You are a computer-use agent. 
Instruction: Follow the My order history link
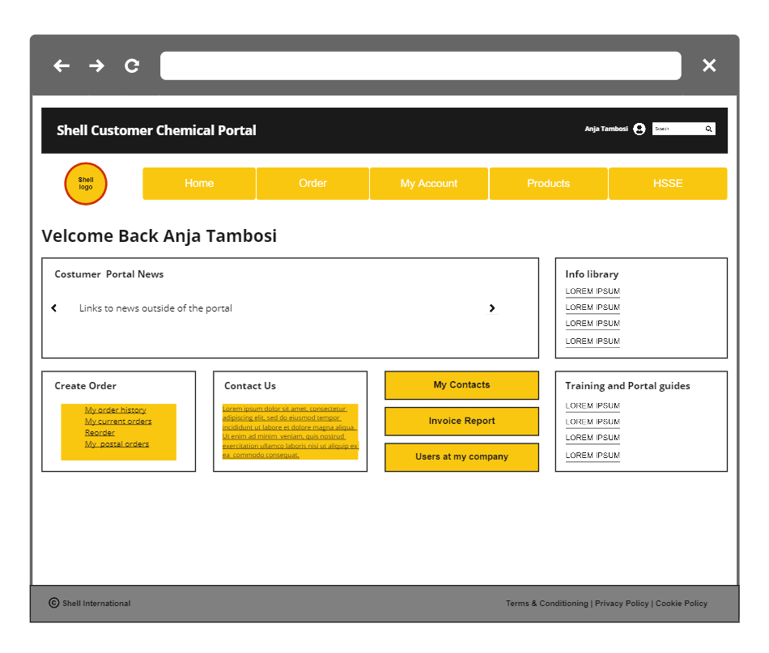coord(117,409)
